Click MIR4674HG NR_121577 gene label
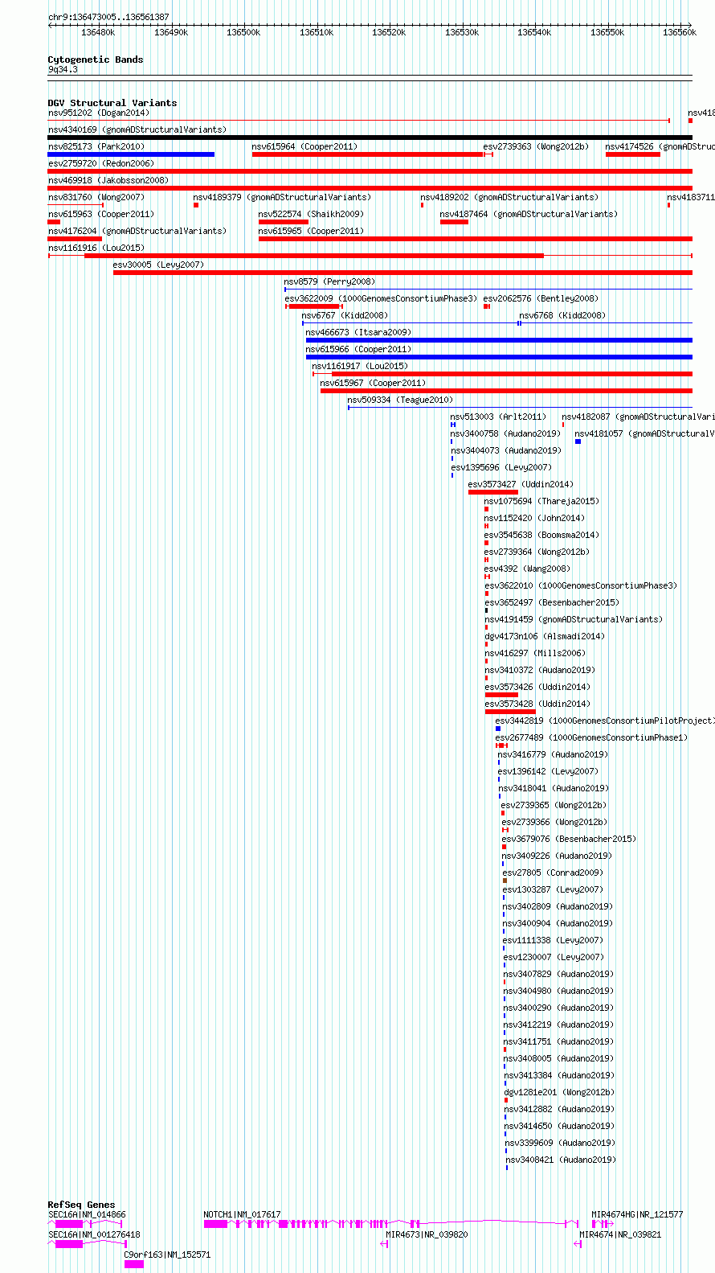 (x=637, y=1214)
